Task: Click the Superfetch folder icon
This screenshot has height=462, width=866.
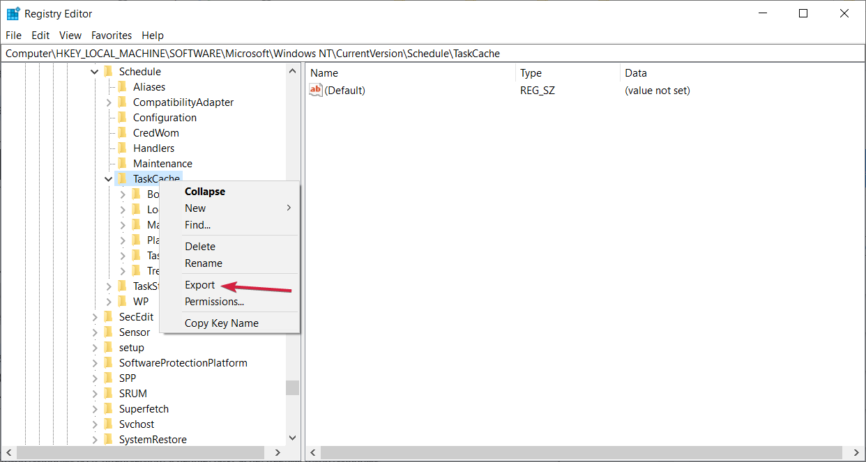Action: point(108,408)
